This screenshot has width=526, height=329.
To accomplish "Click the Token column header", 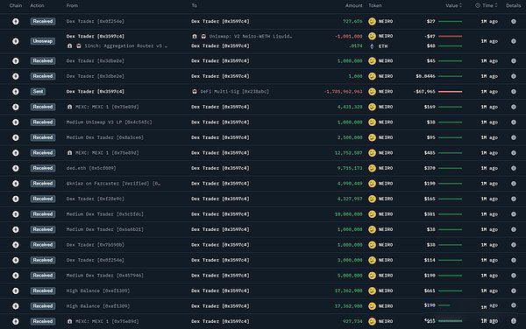I will pos(375,5).
